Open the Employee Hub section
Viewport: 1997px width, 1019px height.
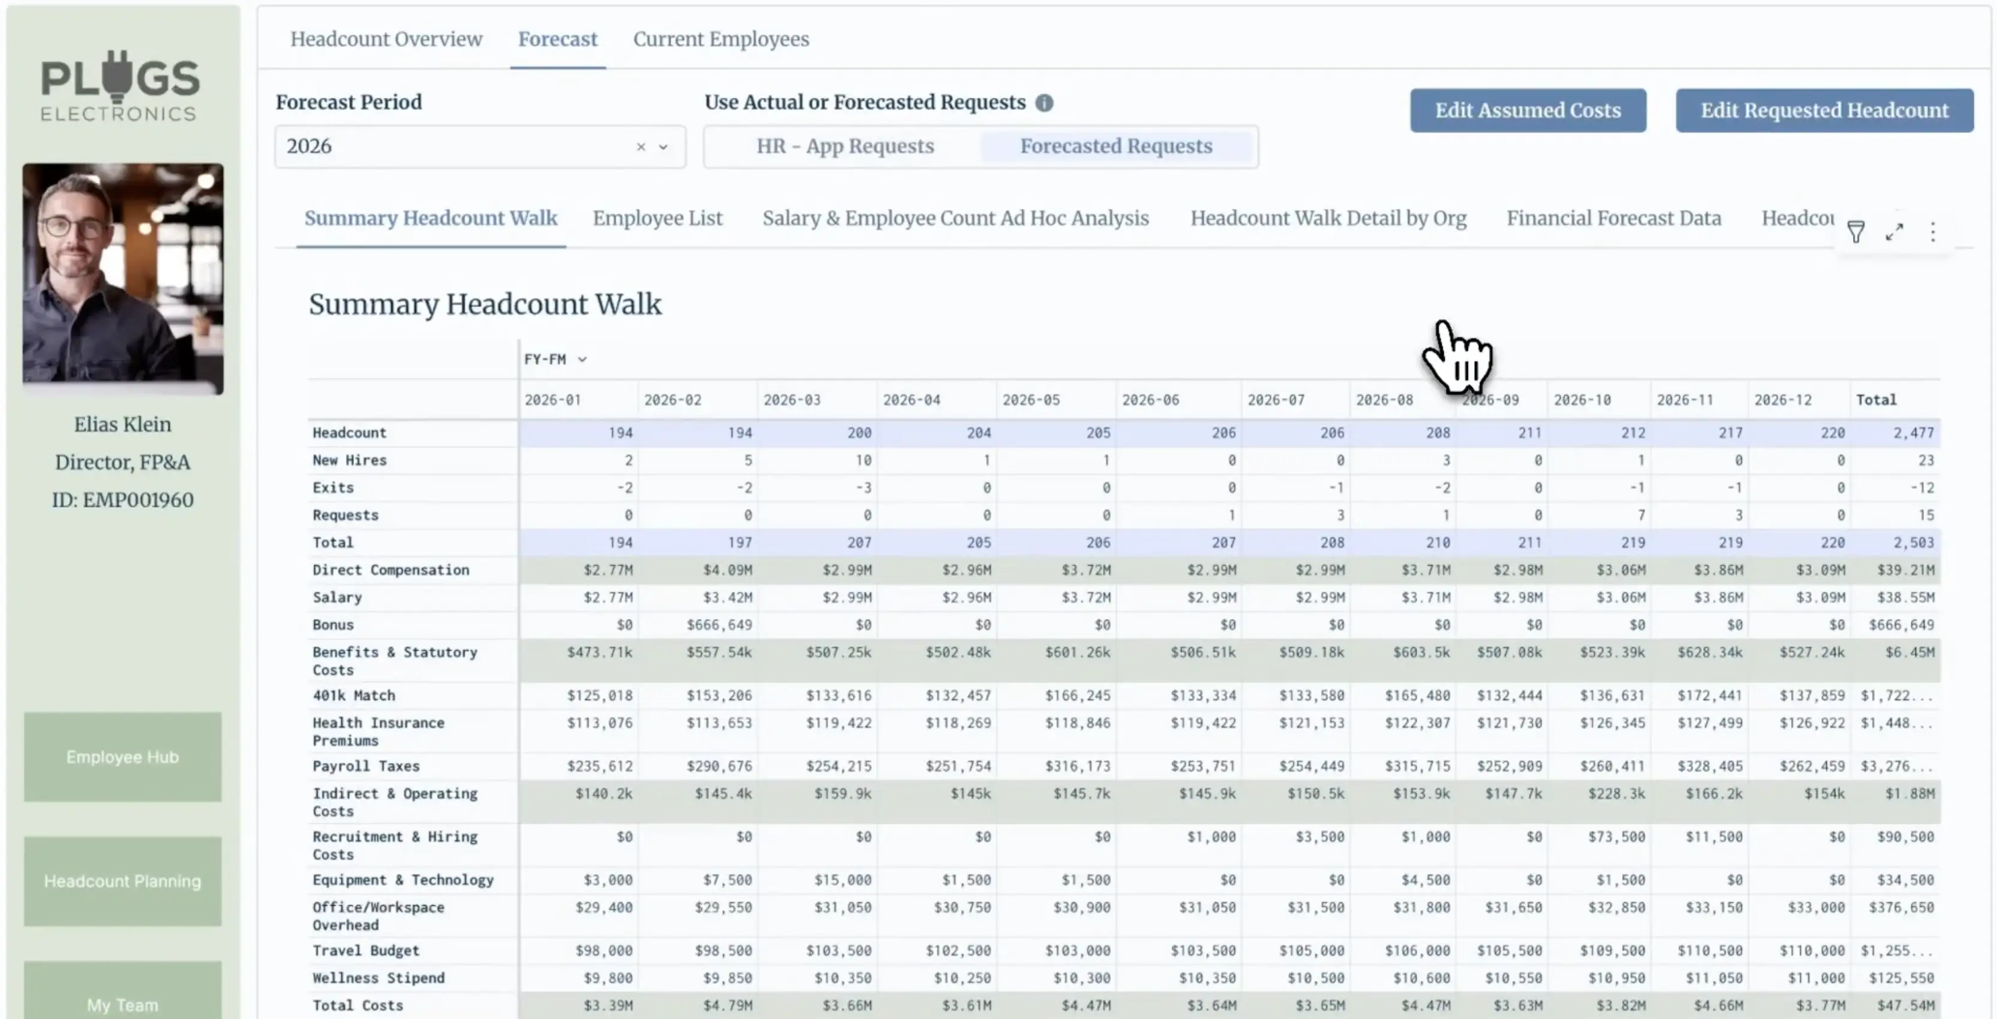coord(122,757)
